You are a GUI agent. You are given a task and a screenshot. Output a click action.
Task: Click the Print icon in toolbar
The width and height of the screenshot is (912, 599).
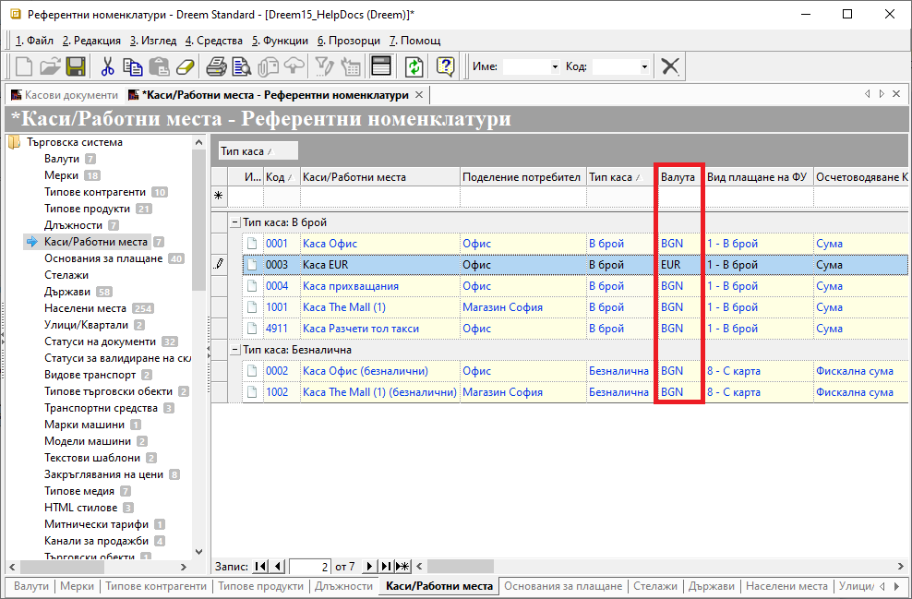[x=216, y=66]
